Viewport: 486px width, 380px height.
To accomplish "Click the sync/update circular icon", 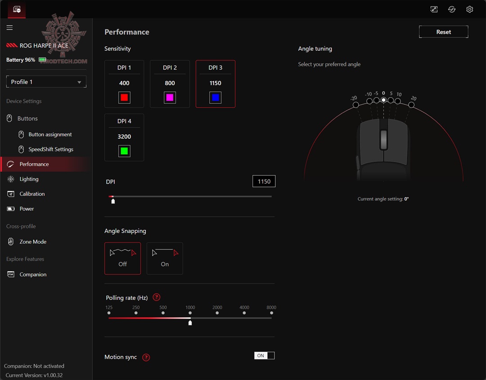I will pyautogui.click(x=452, y=9).
